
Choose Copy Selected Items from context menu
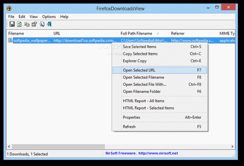[160, 54]
